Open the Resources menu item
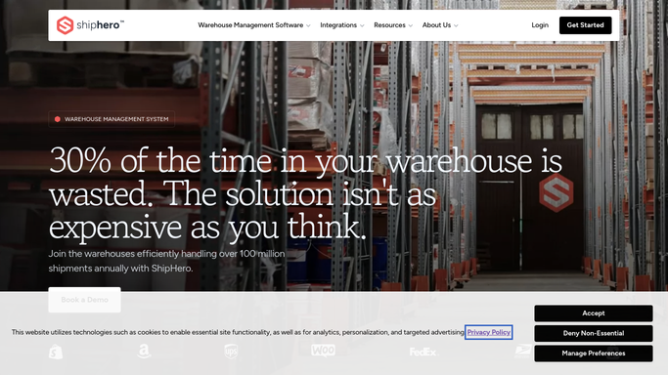Image resolution: width=668 pixels, height=375 pixels. coord(389,25)
